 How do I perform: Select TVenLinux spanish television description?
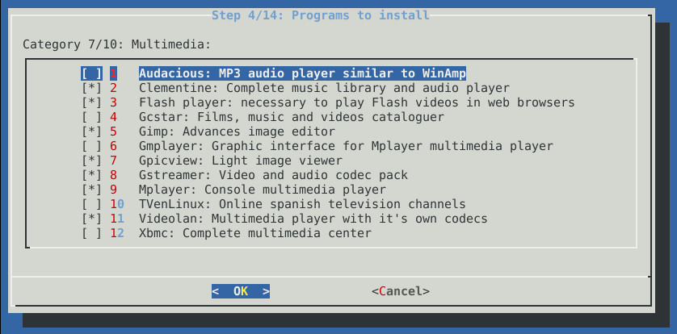pyautogui.click(x=302, y=204)
